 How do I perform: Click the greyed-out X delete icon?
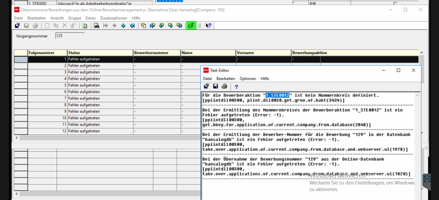click(x=65, y=26)
